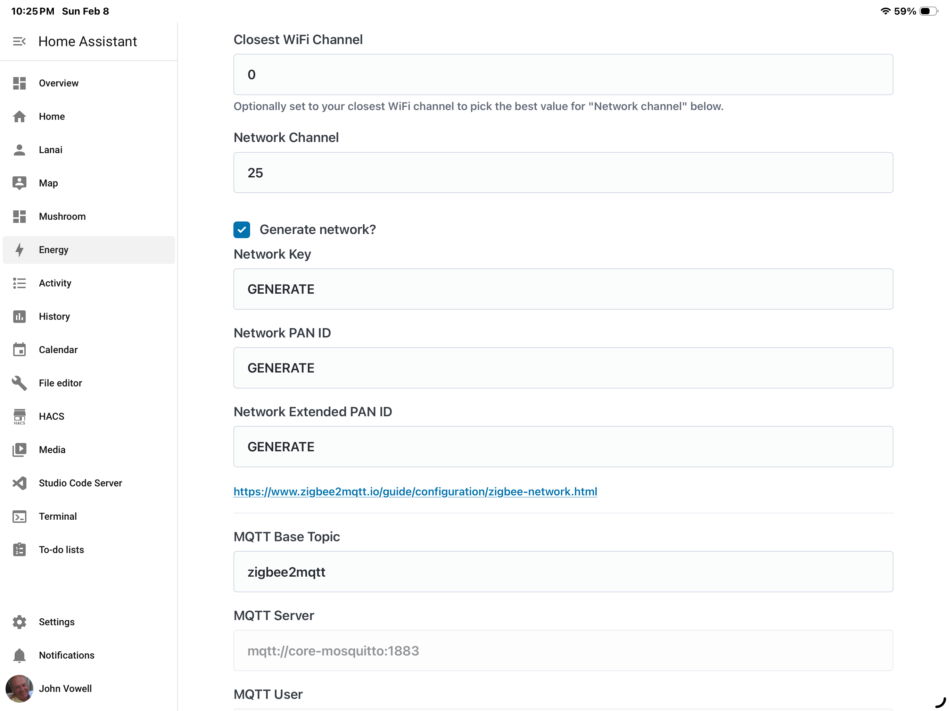This screenshot has width=949, height=711.
Task: Click the Notifications bell icon
Action: pos(19,655)
